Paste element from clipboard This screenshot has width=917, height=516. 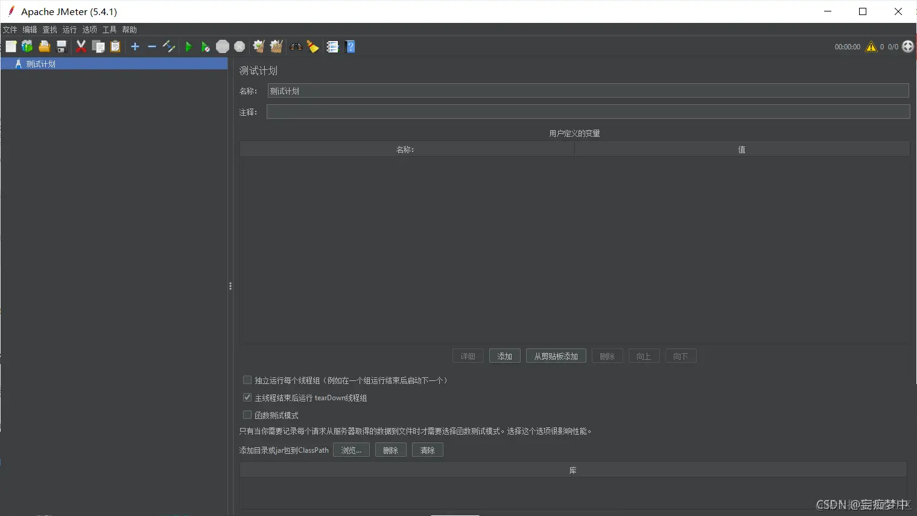tap(115, 46)
